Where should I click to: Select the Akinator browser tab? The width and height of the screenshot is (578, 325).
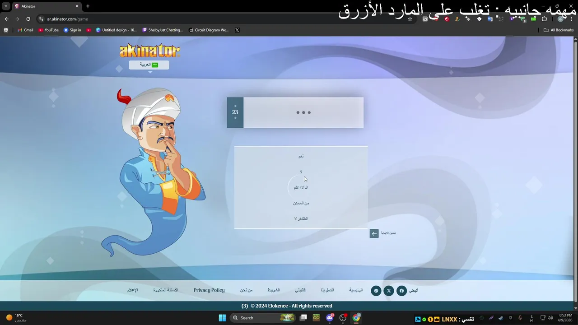[47, 6]
